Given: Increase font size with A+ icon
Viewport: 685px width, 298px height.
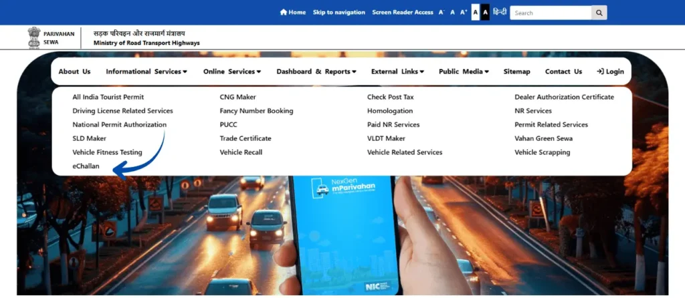Looking at the screenshot, I should tap(464, 12).
